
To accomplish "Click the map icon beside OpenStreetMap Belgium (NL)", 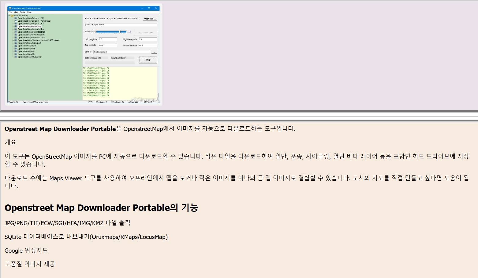I will click(x=16, y=24).
